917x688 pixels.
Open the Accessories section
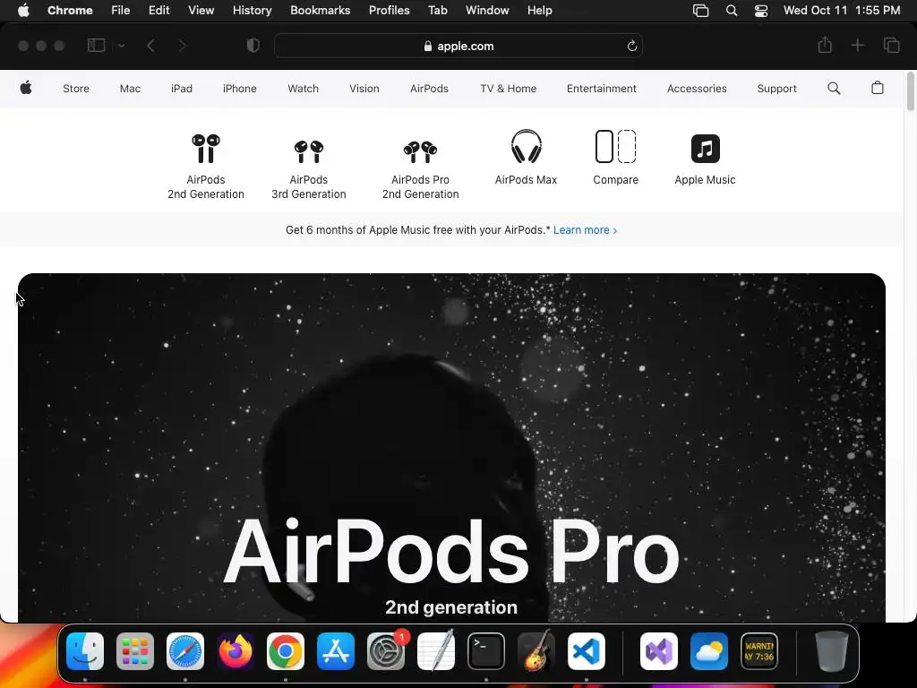pyautogui.click(x=697, y=89)
